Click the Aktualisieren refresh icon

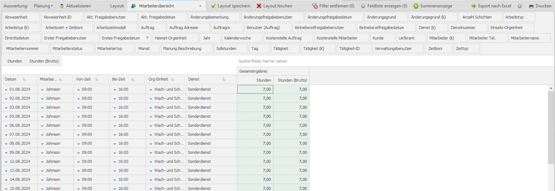tap(62, 6)
